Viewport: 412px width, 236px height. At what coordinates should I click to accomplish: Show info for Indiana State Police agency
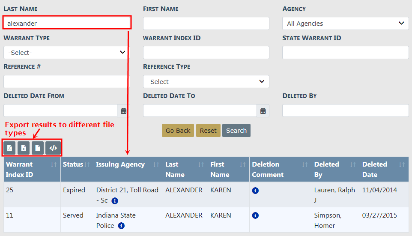[x=121, y=226]
